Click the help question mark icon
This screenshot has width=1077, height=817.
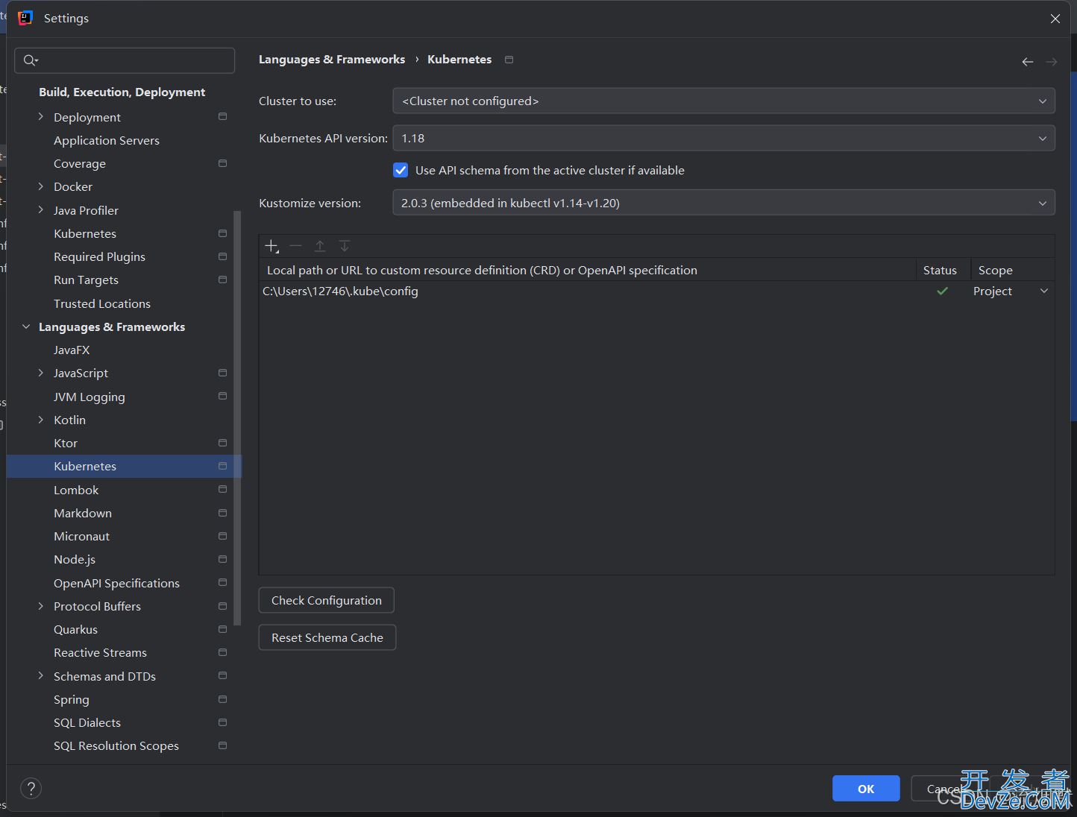[x=31, y=788]
